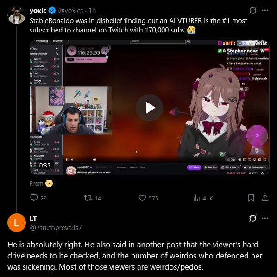The height and width of the screenshot is (277, 277).
Task: Open yoxic's profile picture
Action: 17,15
